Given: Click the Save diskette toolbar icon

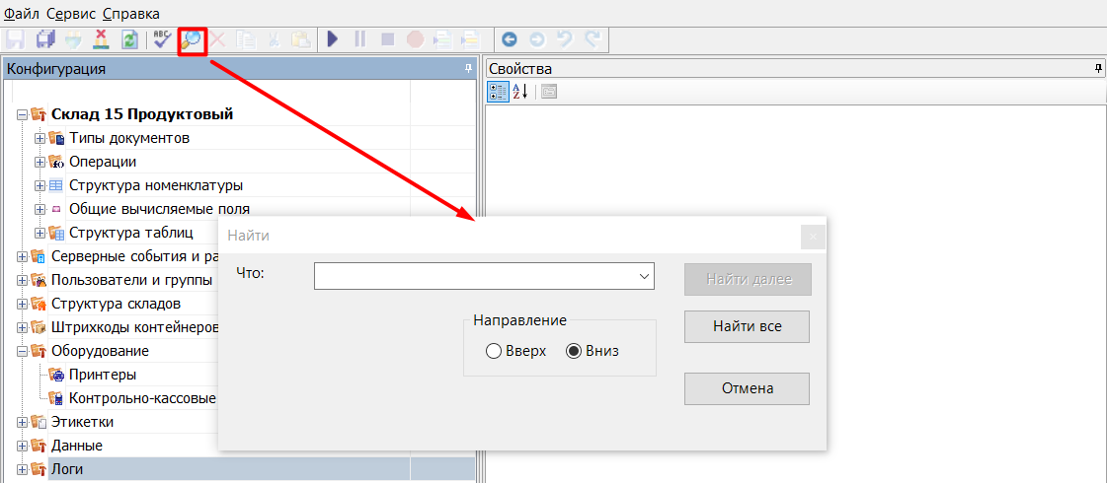Looking at the screenshot, I should pos(16,39).
